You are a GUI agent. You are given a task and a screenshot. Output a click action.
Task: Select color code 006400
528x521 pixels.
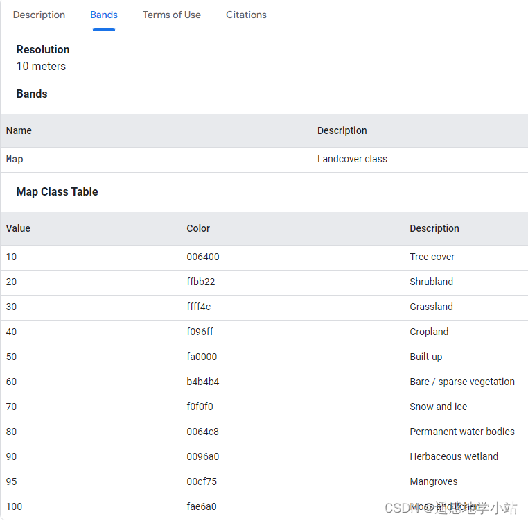203,257
